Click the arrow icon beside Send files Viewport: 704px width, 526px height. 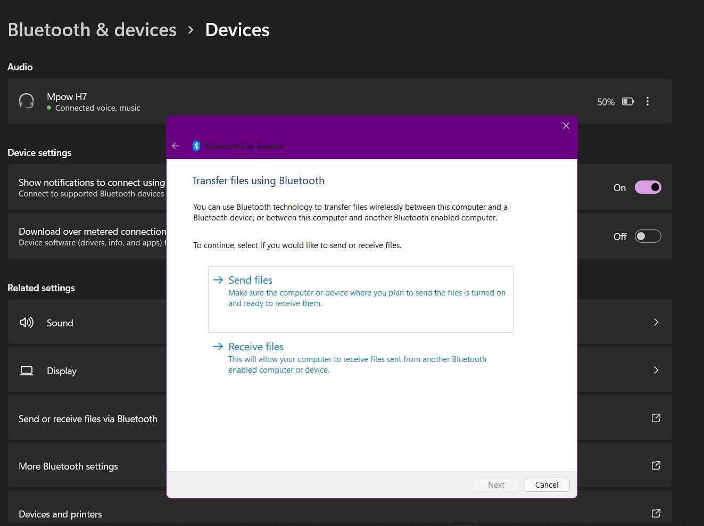[x=218, y=280]
